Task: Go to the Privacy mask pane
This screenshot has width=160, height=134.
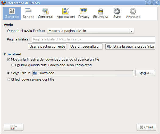Action: click(84, 14)
